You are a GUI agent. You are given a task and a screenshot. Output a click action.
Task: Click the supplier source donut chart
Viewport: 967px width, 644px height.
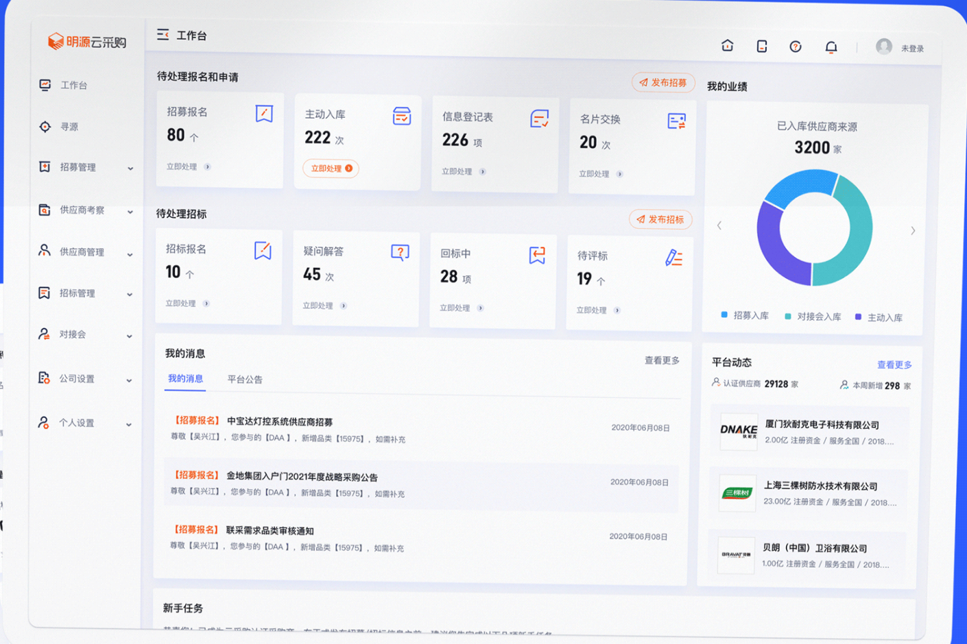coord(815,228)
